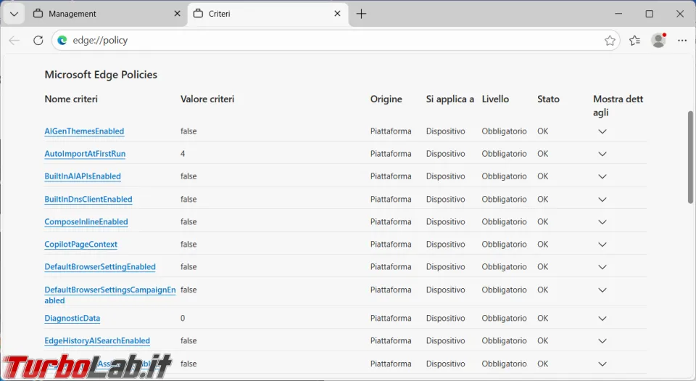
Task: Go back using the back arrow
Action: tap(14, 41)
